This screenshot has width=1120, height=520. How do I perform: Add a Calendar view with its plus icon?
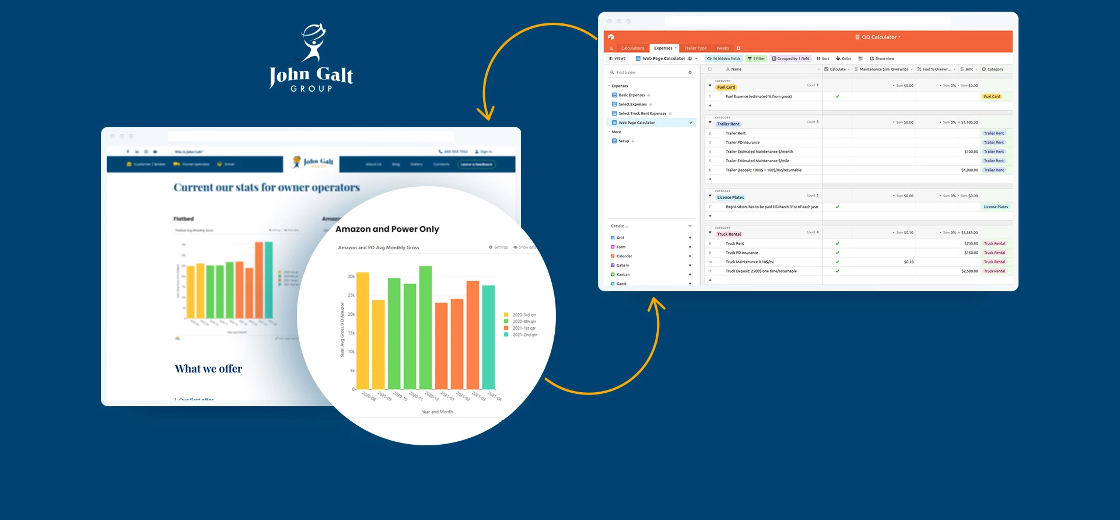tap(690, 256)
